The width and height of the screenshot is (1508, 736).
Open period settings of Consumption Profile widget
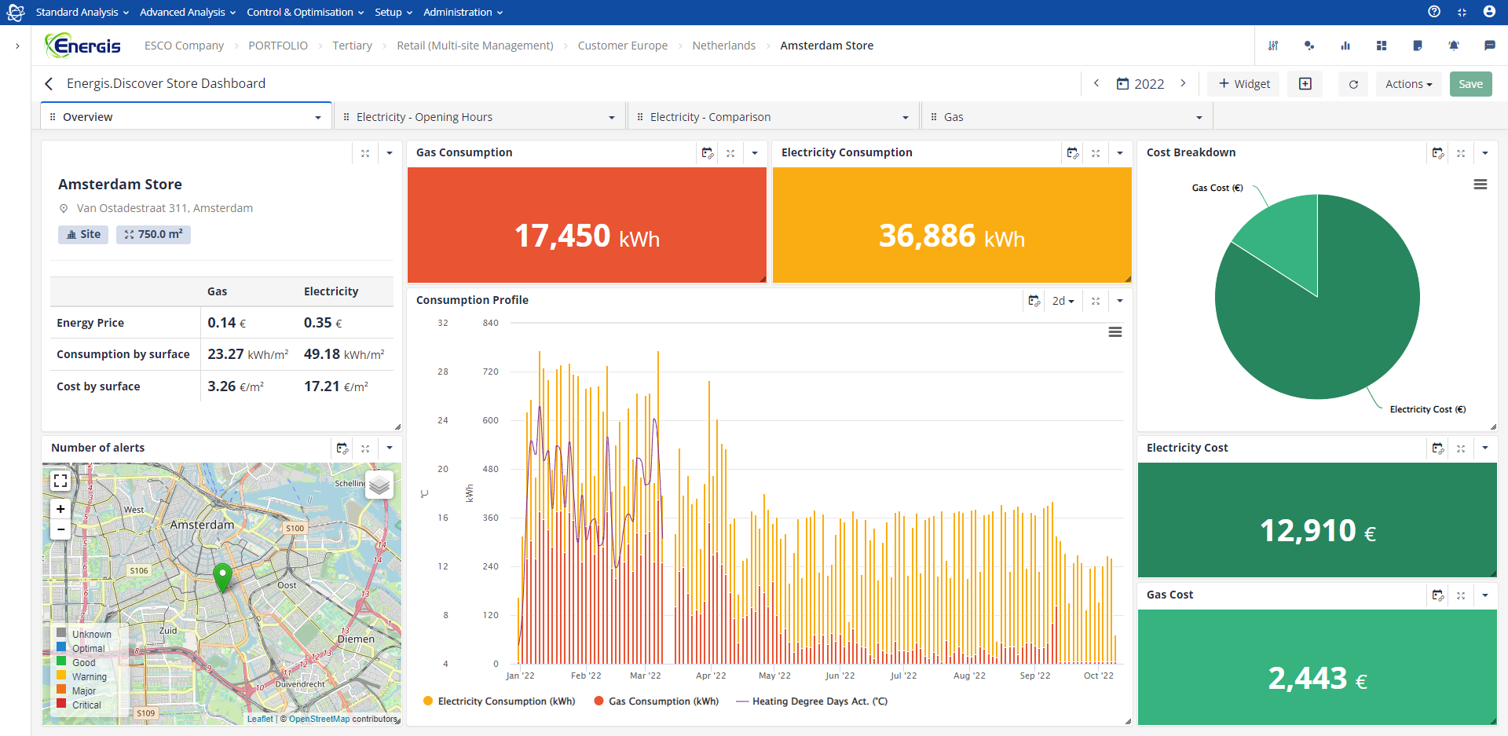pyautogui.click(x=1034, y=301)
